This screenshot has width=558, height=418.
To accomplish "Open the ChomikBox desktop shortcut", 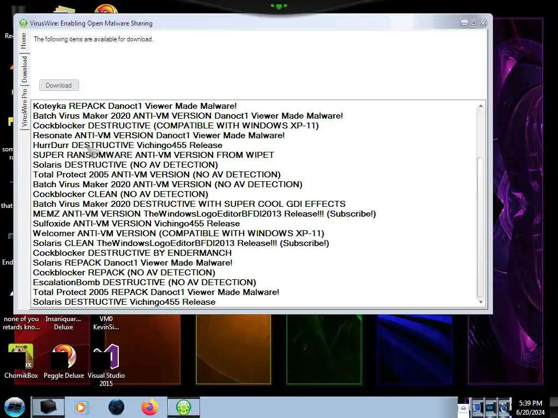I will (x=21, y=361).
